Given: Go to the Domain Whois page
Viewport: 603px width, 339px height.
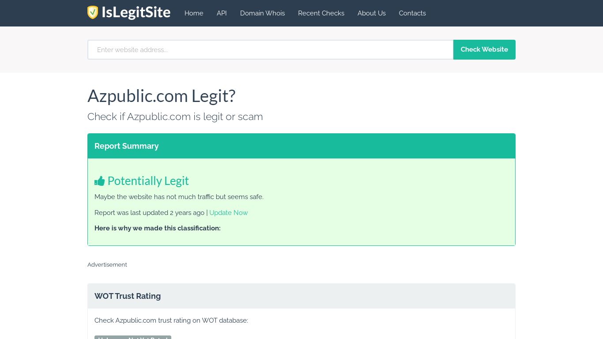Looking at the screenshot, I should click(262, 13).
